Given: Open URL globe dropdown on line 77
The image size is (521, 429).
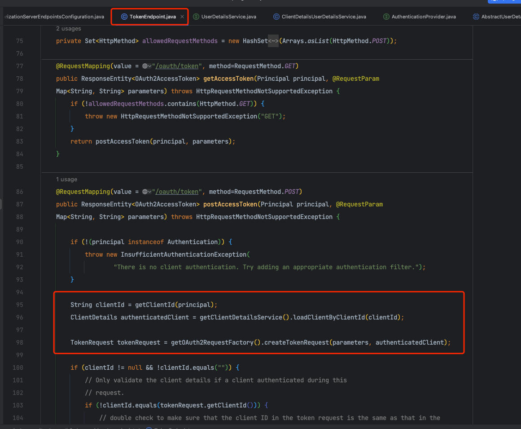Looking at the screenshot, I should pos(147,66).
